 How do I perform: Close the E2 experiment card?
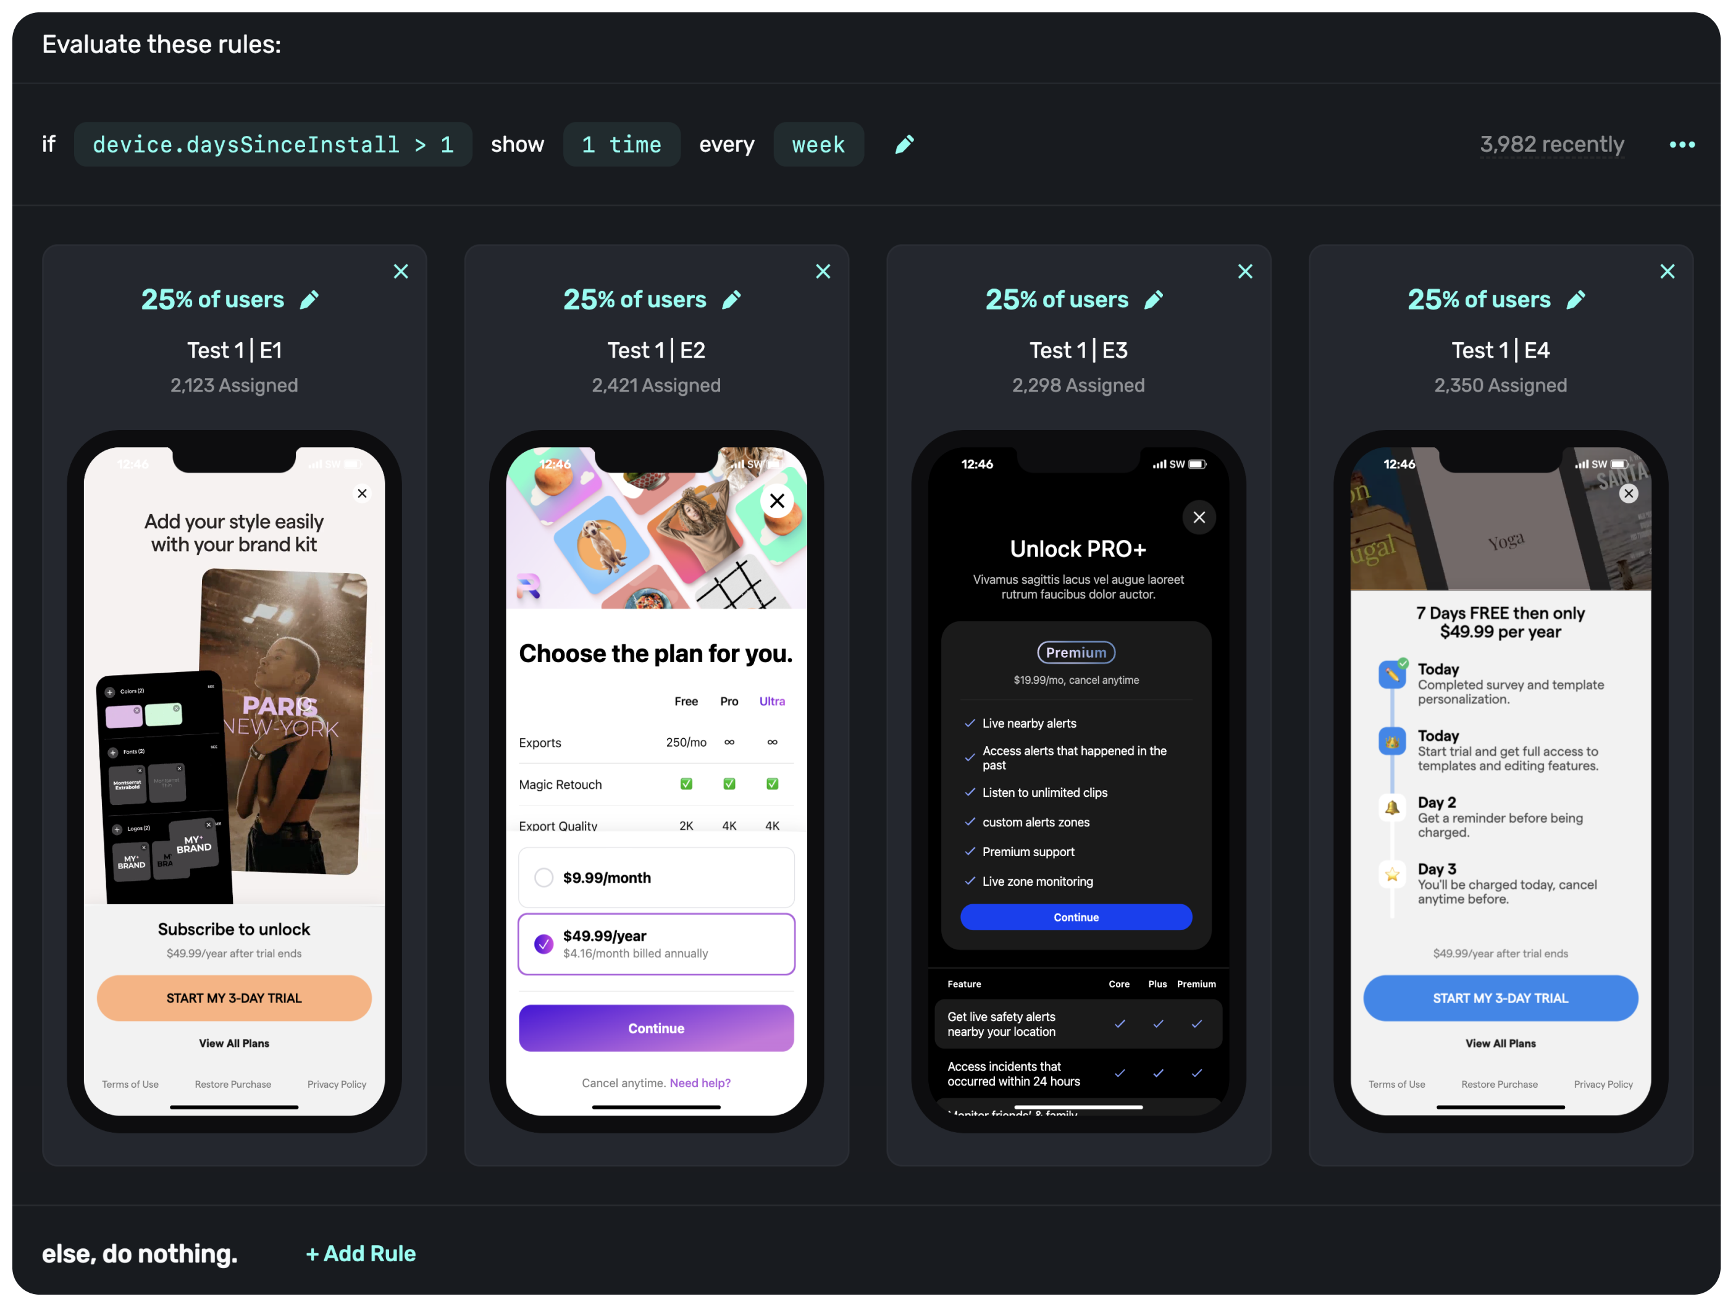pyautogui.click(x=823, y=271)
